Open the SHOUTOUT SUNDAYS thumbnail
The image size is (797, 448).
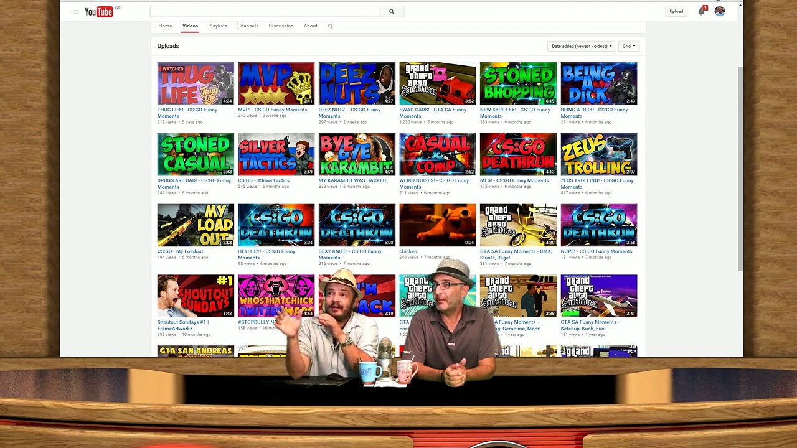click(196, 296)
